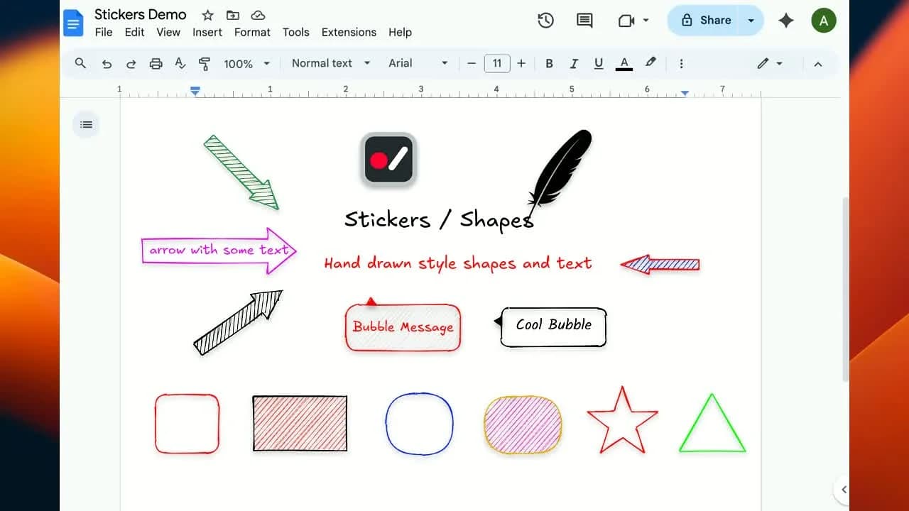This screenshot has width=909, height=511.
Task: Open the text color picker
Action: [624, 64]
